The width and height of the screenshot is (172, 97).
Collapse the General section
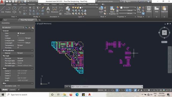pos(32,31)
